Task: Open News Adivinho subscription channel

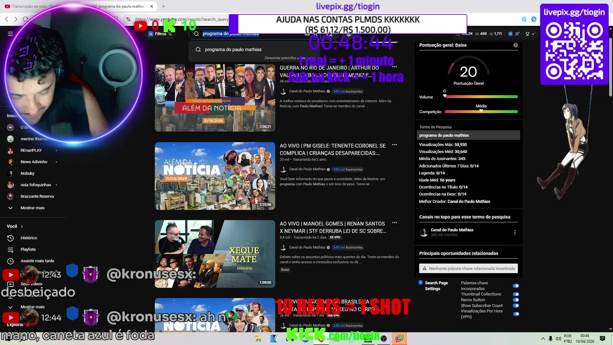Action: pyautogui.click(x=34, y=162)
